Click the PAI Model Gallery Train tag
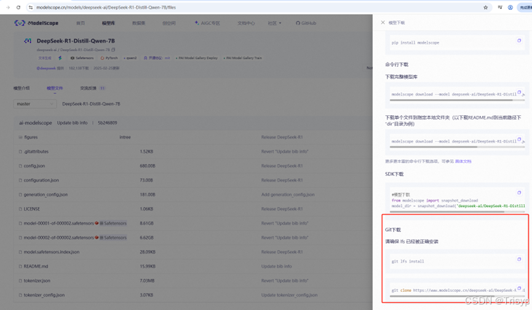 (x=243, y=58)
